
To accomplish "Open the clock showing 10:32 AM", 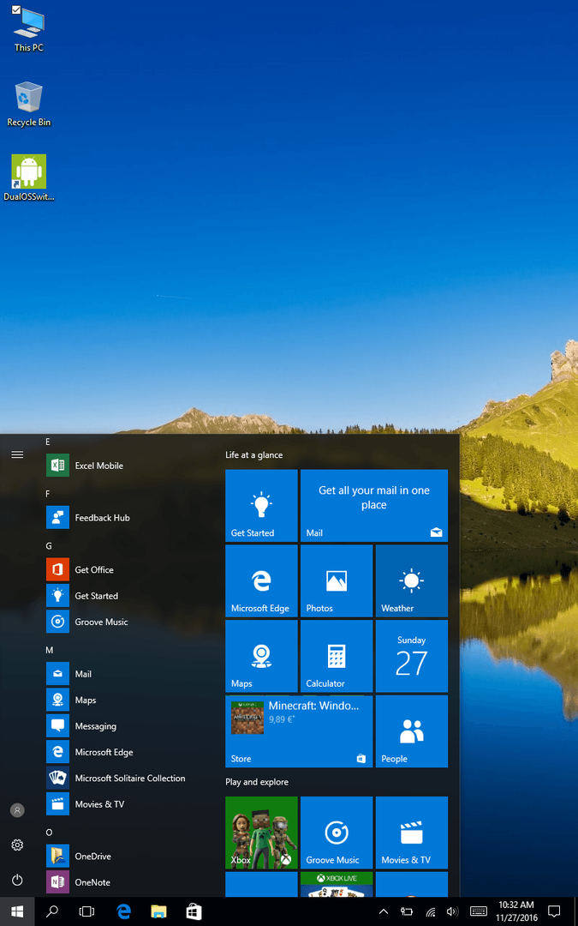I will (515, 911).
